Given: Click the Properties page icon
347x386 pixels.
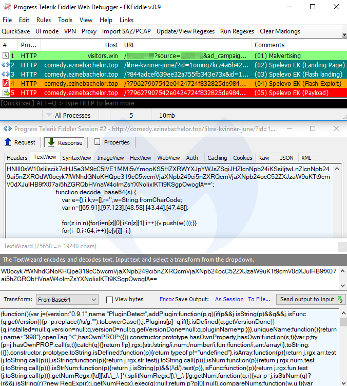Looking at the screenshot, I should (x=97, y=142).
